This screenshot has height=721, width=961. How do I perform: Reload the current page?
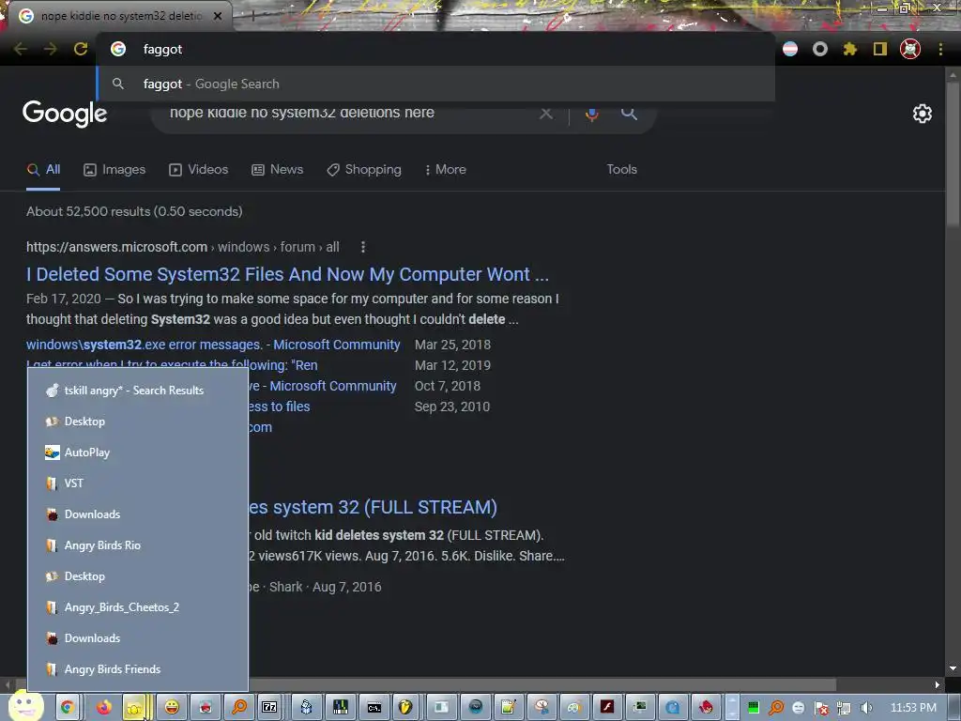[81, 49]
